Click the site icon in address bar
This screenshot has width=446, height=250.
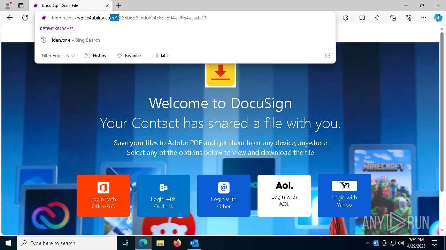pyautogui.click(x=44, y=18)
